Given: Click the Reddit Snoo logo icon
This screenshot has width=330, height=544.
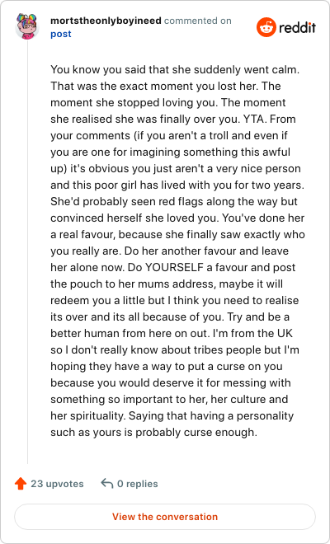Looking at the screenshot, I should (266, 27).
